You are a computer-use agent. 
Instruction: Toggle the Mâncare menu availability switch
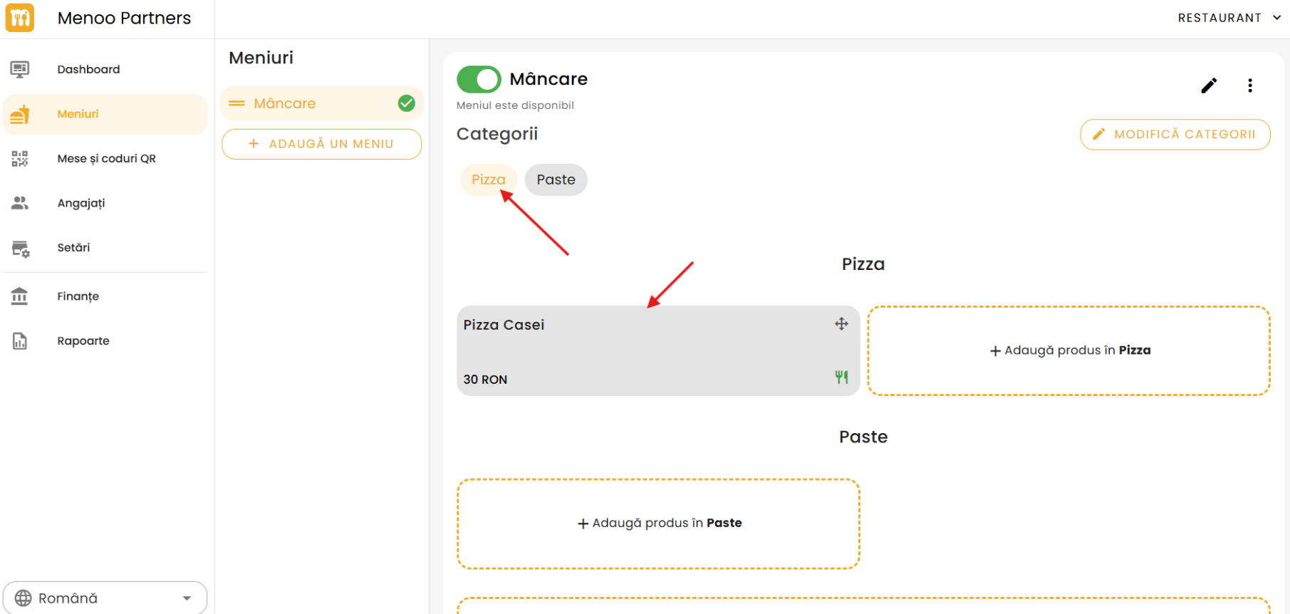click(x=479, y=79)
